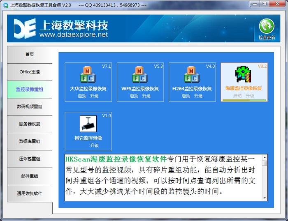
Task: Click the DE logo in the banner
Action: 25,29
